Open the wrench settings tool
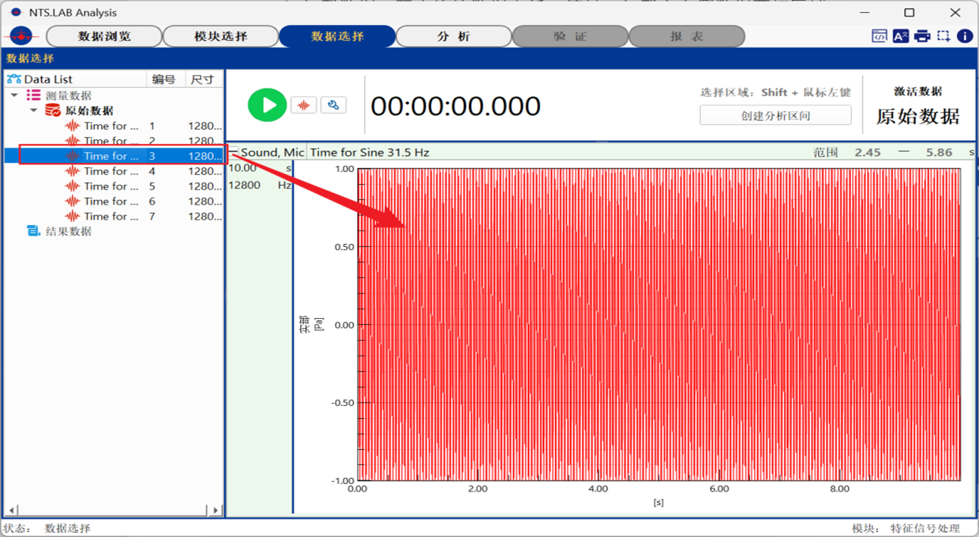 333,105
